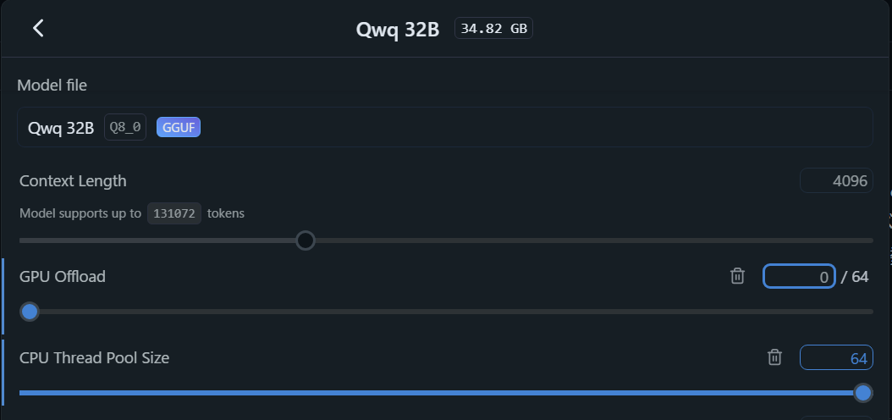This screenshot has height=420, width=892.
Task: Click the middle of the GPU Offload slider track
Action: click(x=446, y=312)
